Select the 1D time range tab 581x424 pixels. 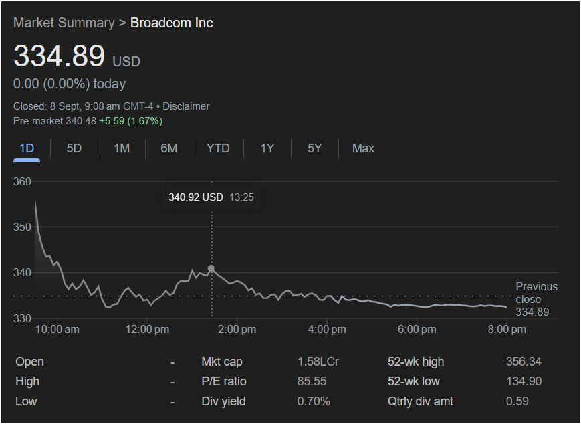click(27, 148)
